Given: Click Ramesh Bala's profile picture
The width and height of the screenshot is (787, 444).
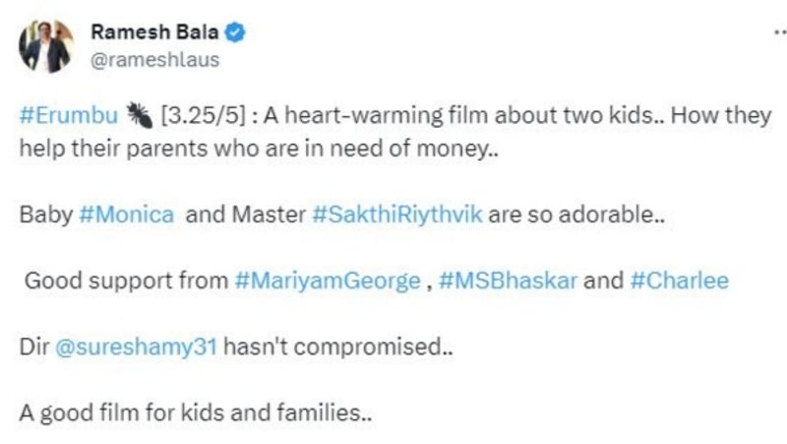Looking at the screenshot, I should (48, 45).
